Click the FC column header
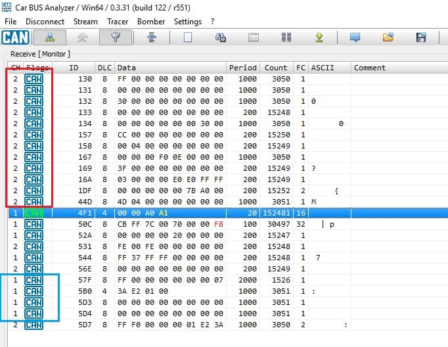The height and width of the screenshot is (347, 448). (x=301, y=68)
